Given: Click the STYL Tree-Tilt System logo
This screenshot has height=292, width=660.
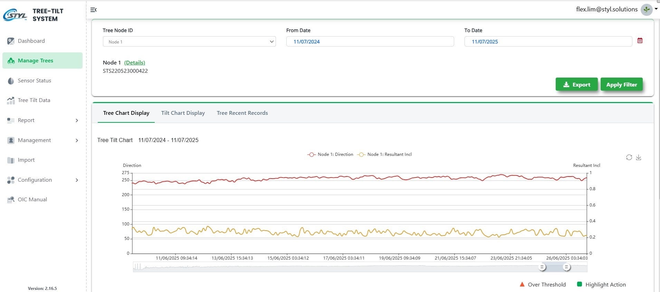Looking at the screenshot, I should pyautogui.click(x=33, y=15).
